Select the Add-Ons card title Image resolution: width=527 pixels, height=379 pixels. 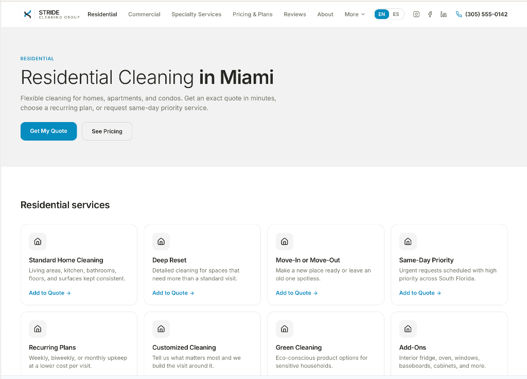[x=412, y=348]
